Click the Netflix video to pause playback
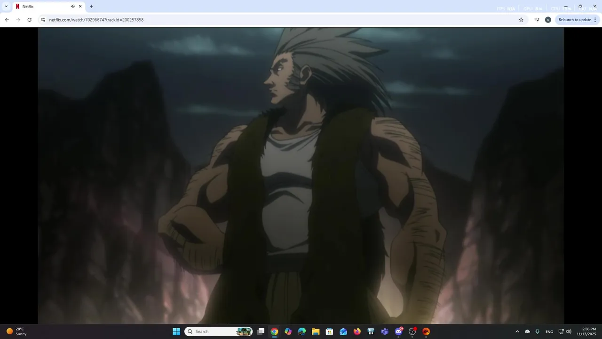Image resolution: width=602 pixels, height=339 pixels. (301, 176)
